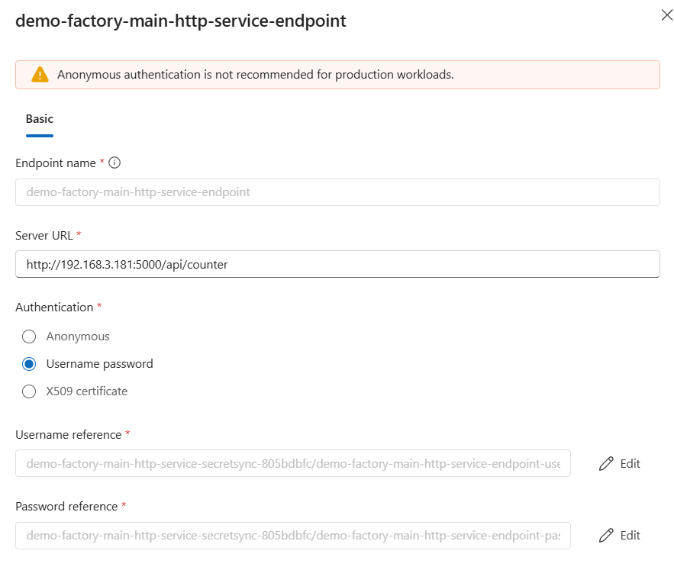674x570 pixels.
Task: Click the pencil icon beside Username reference
Action: [606, 463]
